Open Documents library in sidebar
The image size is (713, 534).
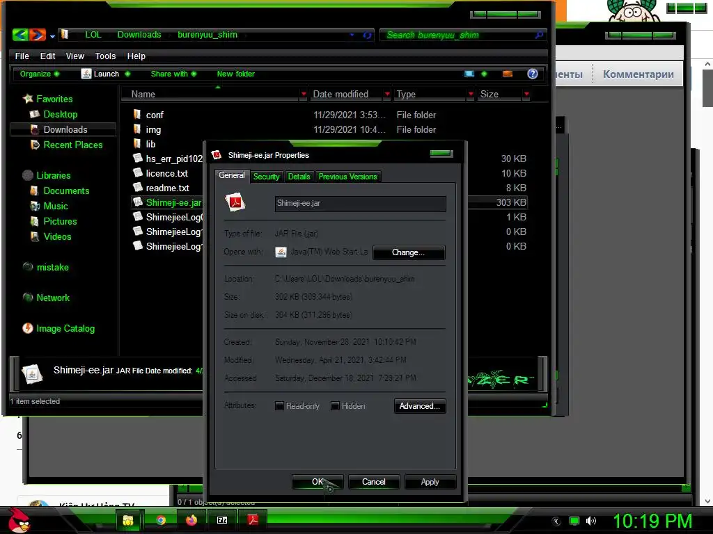pyautogui.click(x=60, y=191)
